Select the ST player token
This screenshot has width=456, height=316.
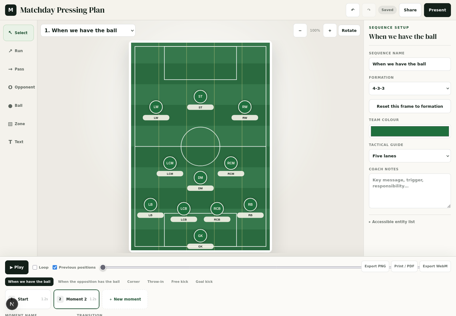pyautogui.click(x=200, y=97)
